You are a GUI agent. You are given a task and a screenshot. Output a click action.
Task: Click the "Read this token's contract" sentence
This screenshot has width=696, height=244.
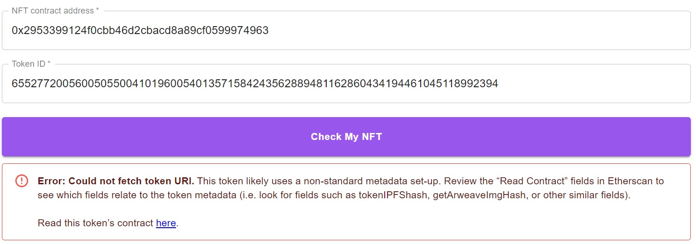pos(96,223)
